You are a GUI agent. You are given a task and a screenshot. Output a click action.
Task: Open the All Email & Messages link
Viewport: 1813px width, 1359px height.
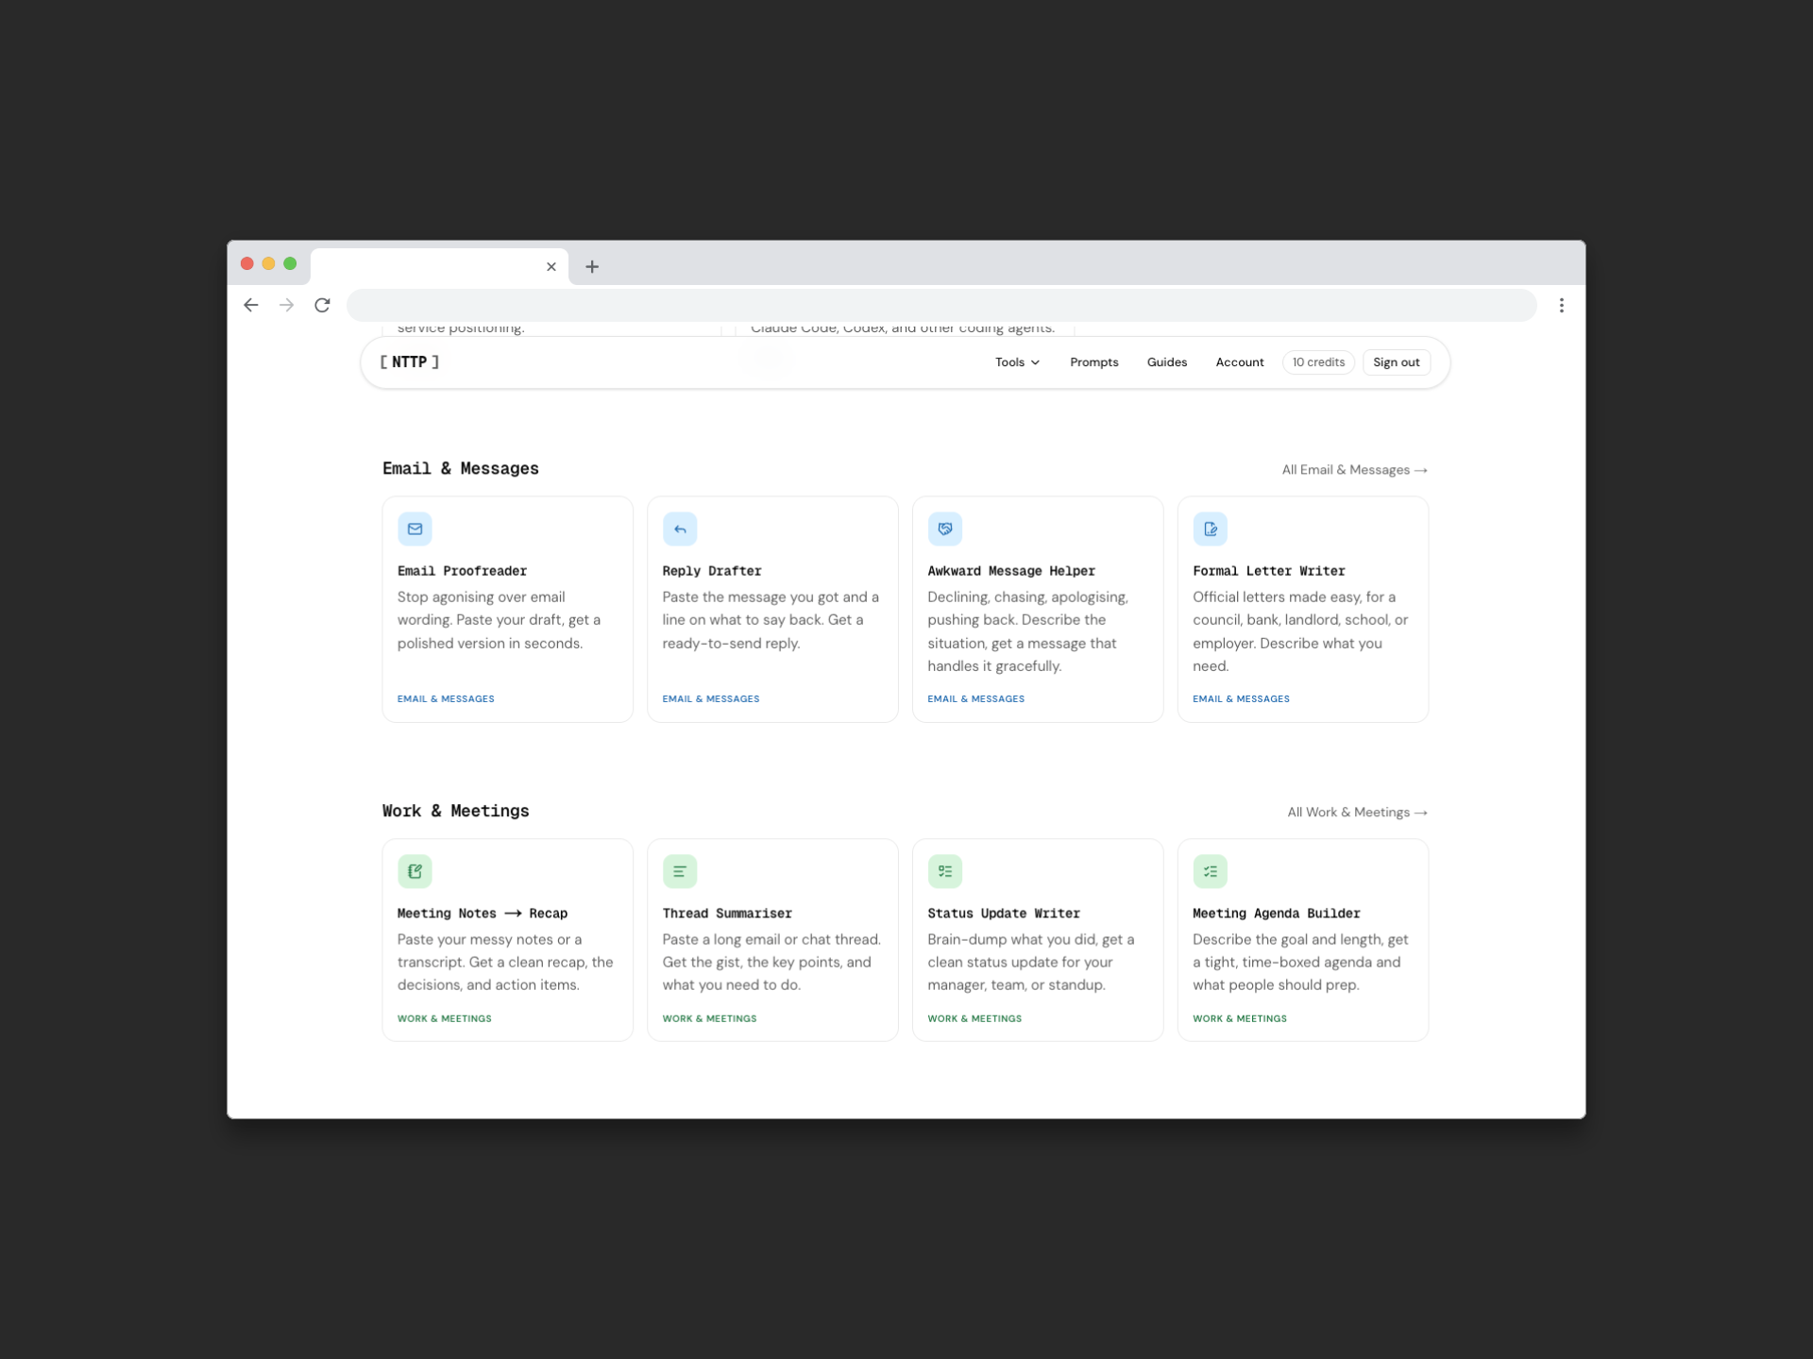coord(1354,470)
